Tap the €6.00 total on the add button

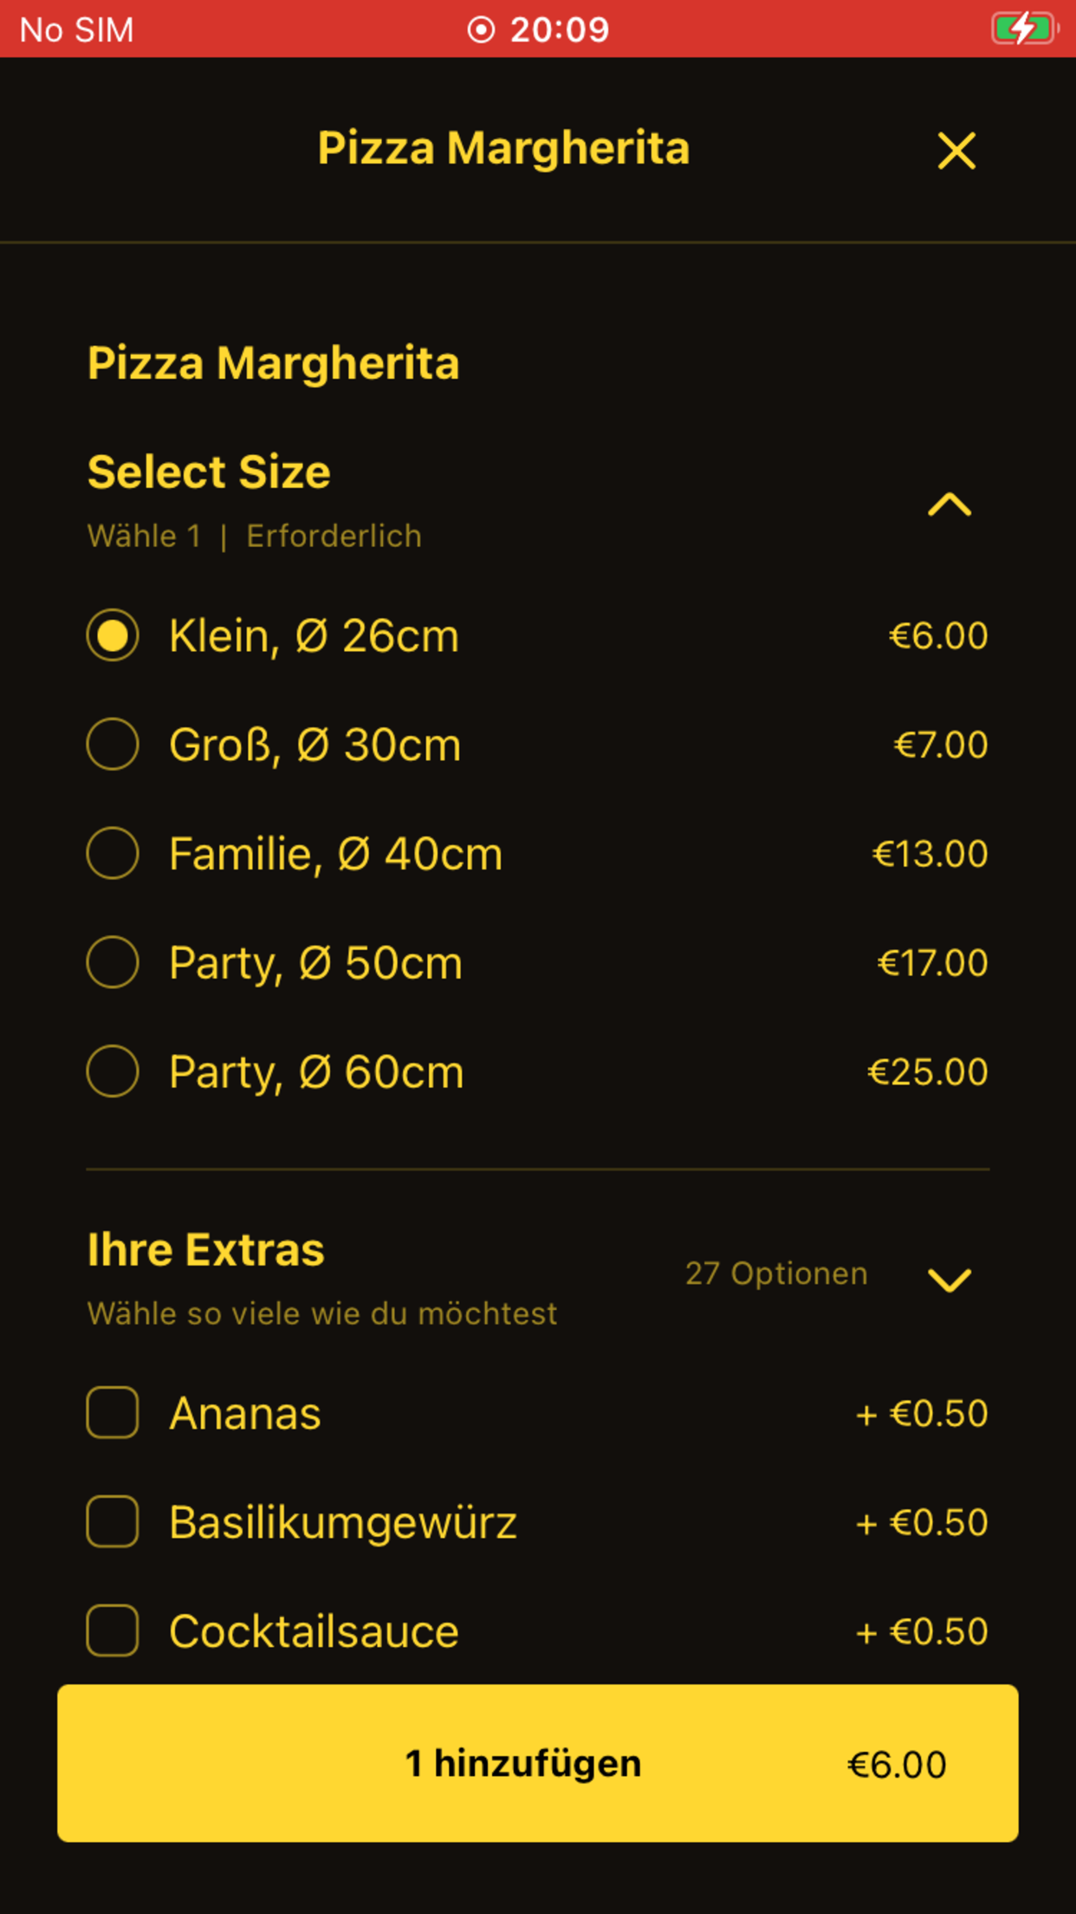pyautogui.click(x=896, y=1765)
